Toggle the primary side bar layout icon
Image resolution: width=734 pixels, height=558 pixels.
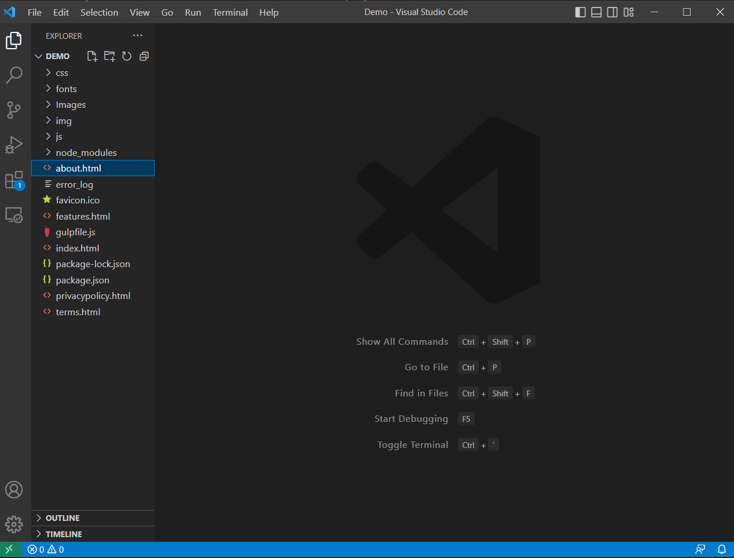click(x=581, y=12)
